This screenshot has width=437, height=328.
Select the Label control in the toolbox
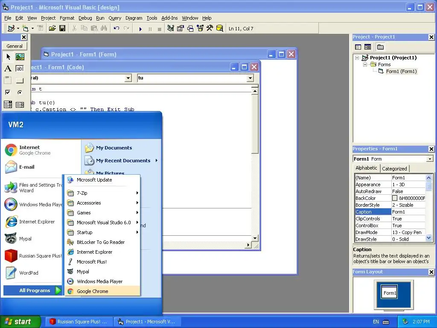click(x=8, y=69)
